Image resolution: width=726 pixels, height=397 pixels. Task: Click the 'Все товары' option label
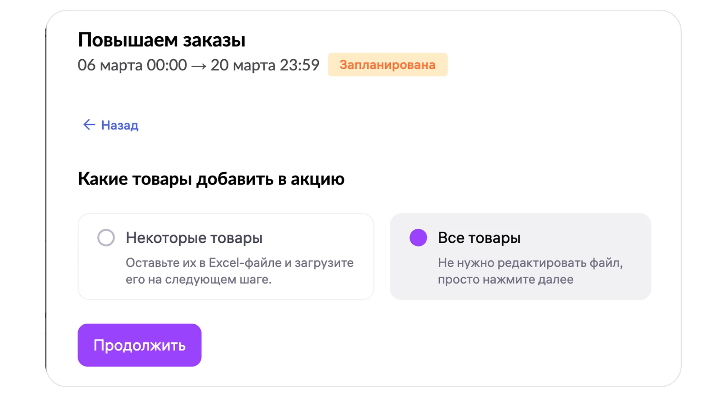click(479, 238)
